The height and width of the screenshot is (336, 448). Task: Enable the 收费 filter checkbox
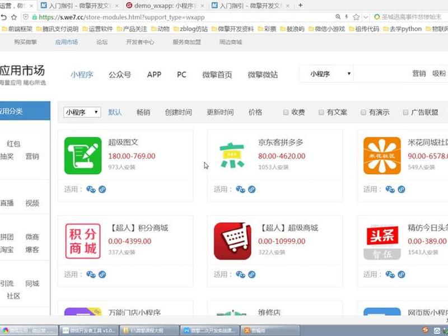coord(286,113)
